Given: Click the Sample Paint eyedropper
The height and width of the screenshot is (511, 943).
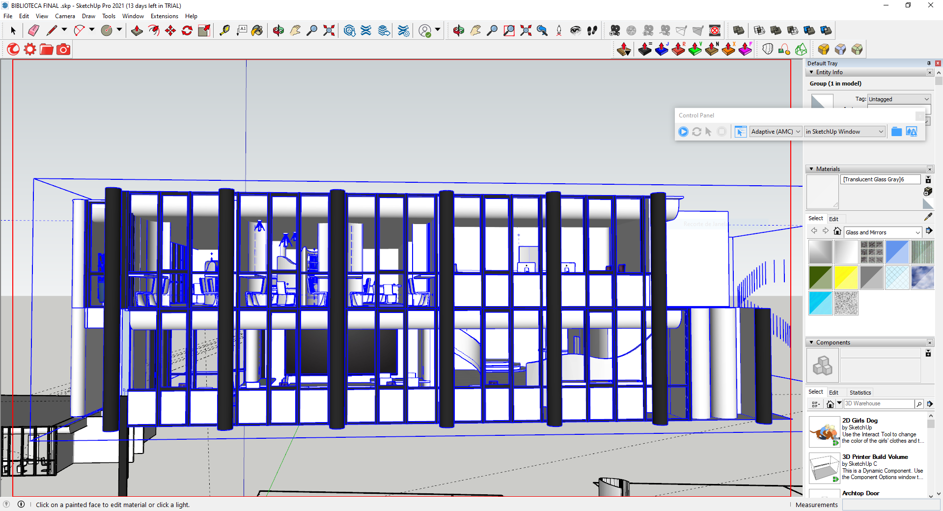Looking at the screenshot, I should [x=928, y=217].
